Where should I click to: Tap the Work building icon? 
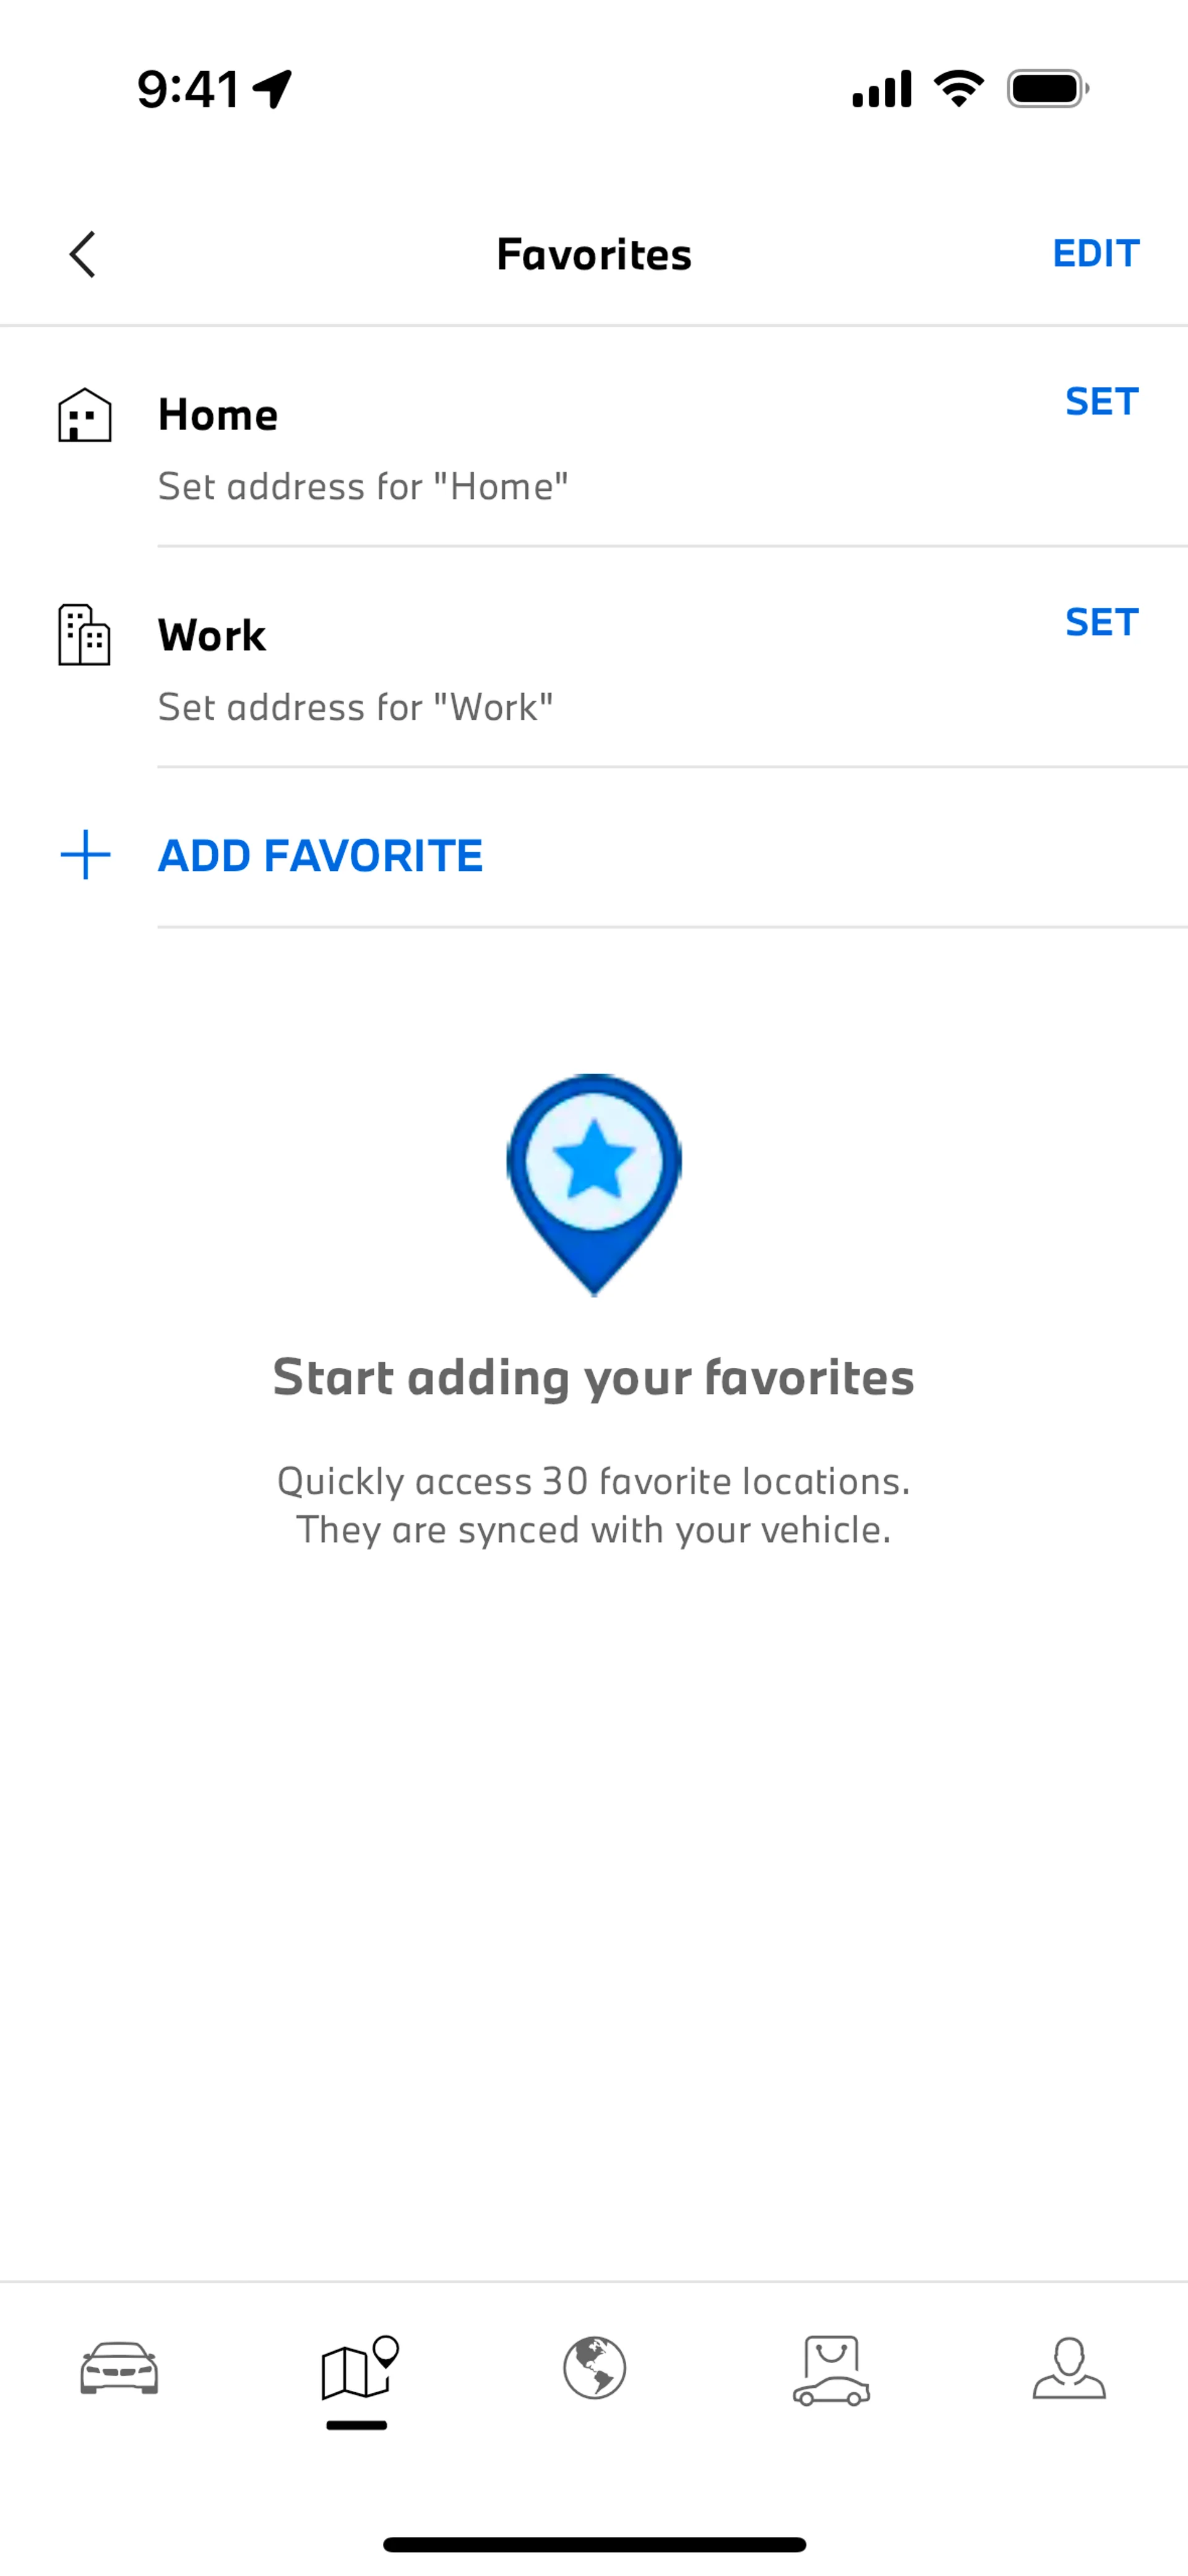(x=84, y=635)
